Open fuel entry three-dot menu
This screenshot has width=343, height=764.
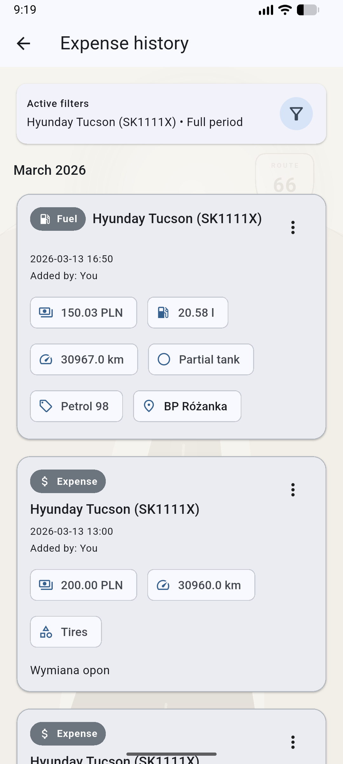pos(293,228)
